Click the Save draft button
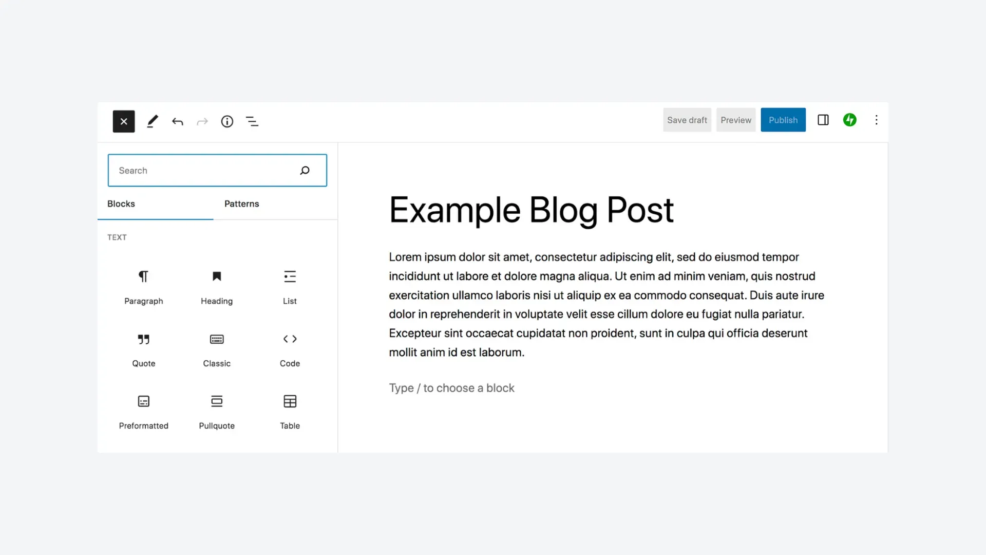The width and height of the screenshot is (986, 555). click(x=687, y=120)
